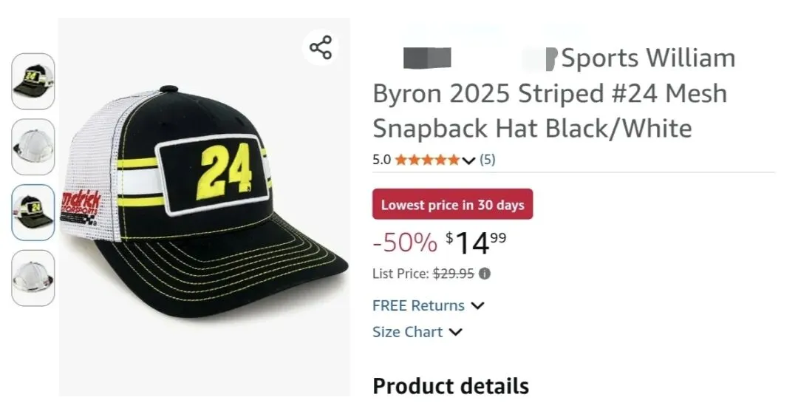The height and width of the screenshot is (403, 798).
Task: Click the $14.99 current price
Action: (x=477, y=242)
